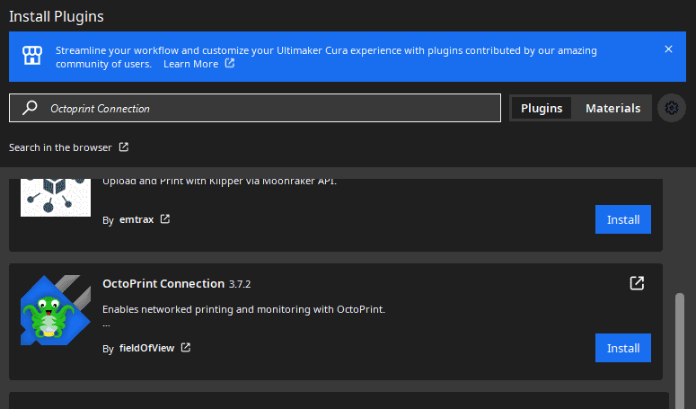
Task: Click the Moonraker plugin thumbnail
Action: tap(56, 197)
